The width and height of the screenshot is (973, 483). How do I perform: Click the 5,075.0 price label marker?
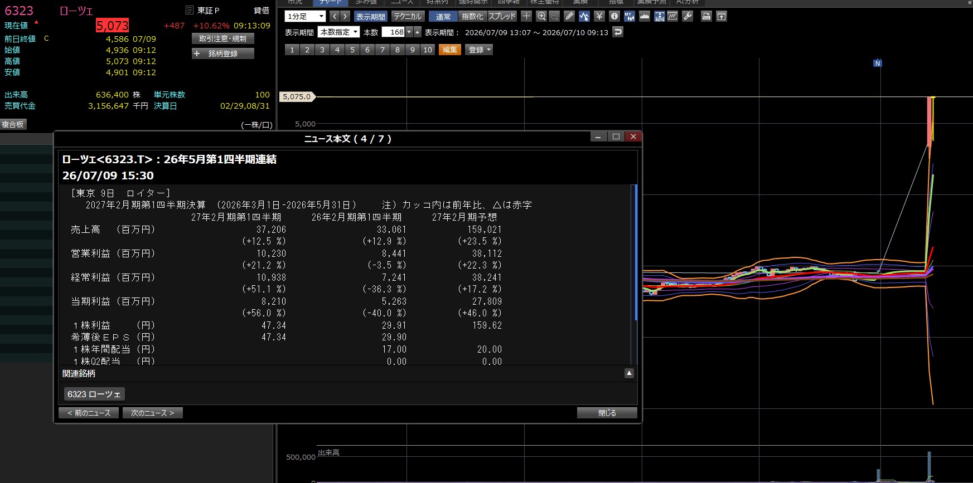[x=297, y=96]
